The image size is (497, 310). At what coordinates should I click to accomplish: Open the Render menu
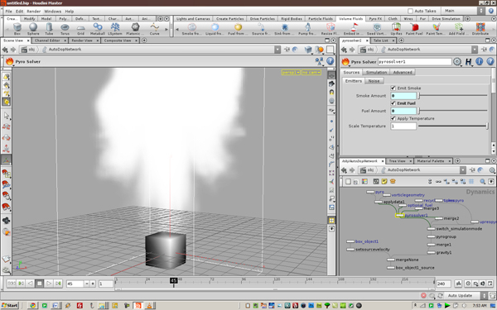33,11
